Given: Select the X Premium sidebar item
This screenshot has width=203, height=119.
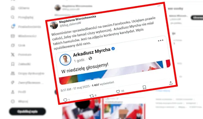Looking at the screenshot, I should [x=21, y=55].
